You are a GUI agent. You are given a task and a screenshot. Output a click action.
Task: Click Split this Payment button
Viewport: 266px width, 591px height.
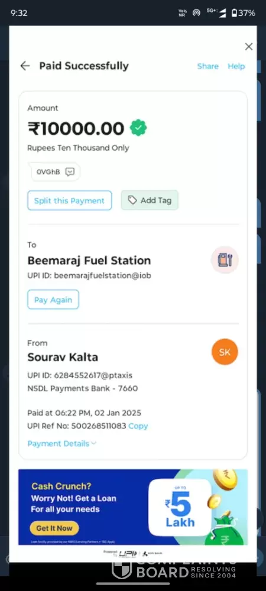pyautogui.click(x=69, y=200)
